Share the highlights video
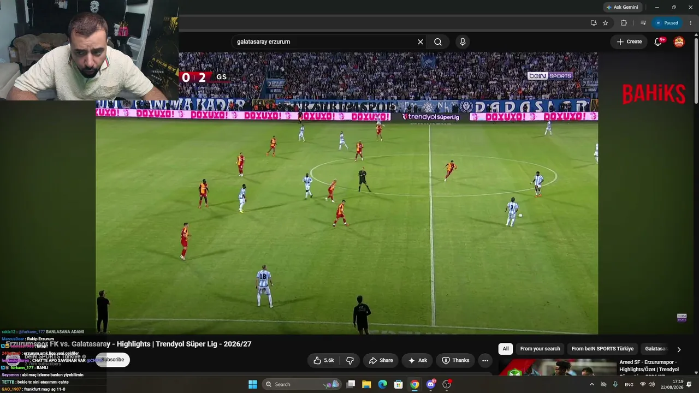The image size is (699, 393). coord(381,360)
